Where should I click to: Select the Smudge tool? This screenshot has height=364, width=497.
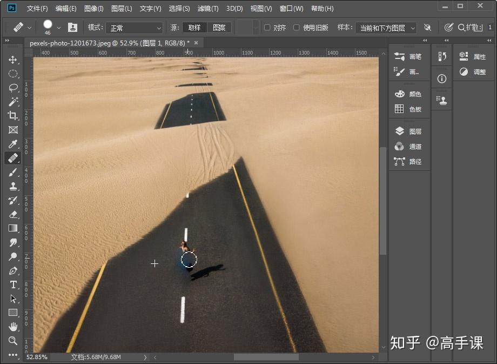coord(13,242)
